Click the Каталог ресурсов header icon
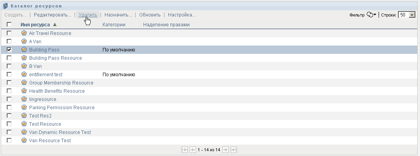Image resolution: width=420 pixels, height=156 pixels. pyautogui.click(x=6, y=6)
